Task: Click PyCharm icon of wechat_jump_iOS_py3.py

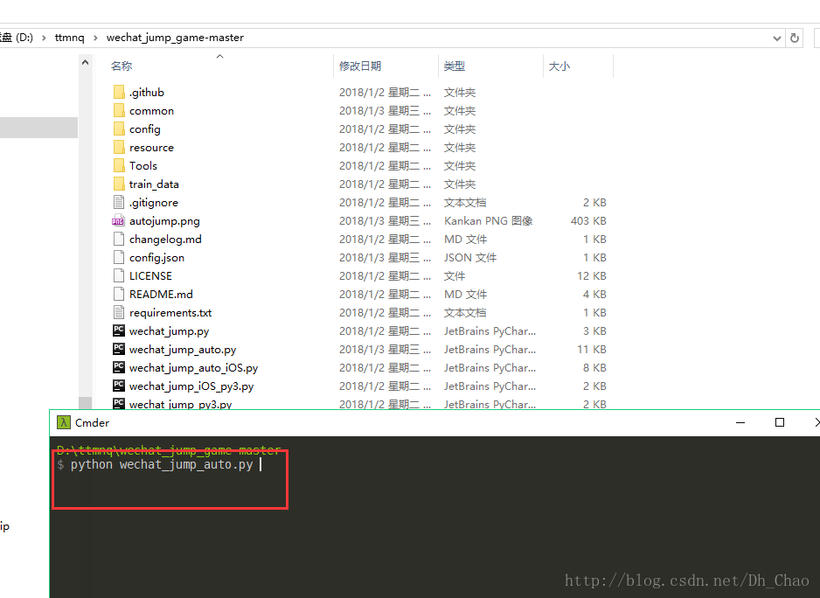Action: tap(119, 386)
